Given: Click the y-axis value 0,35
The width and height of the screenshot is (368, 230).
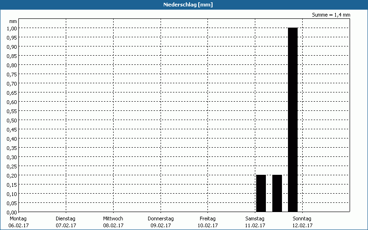Looking at the screenshot, I should click(12, 148).
